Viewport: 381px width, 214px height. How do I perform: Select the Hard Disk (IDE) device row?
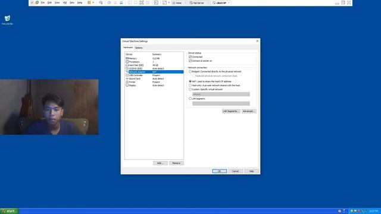point(154,65)
